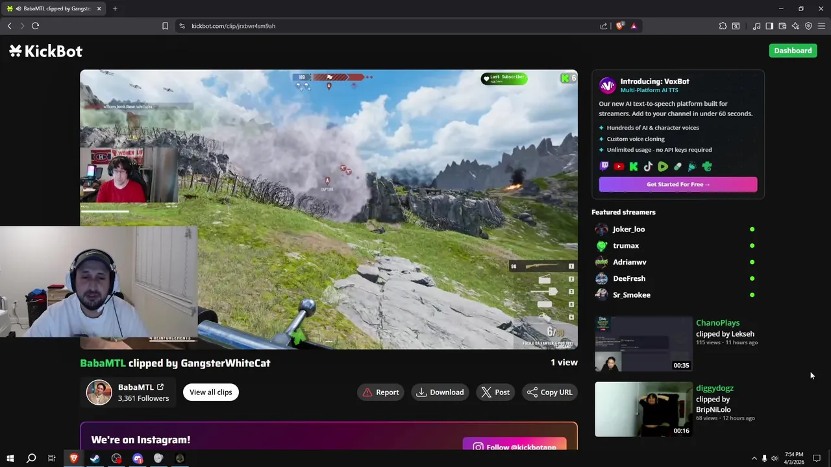Click the green Trovo platform icon
Image resolution: width=831 pixels, height=467 pixels.
[707, 167]
